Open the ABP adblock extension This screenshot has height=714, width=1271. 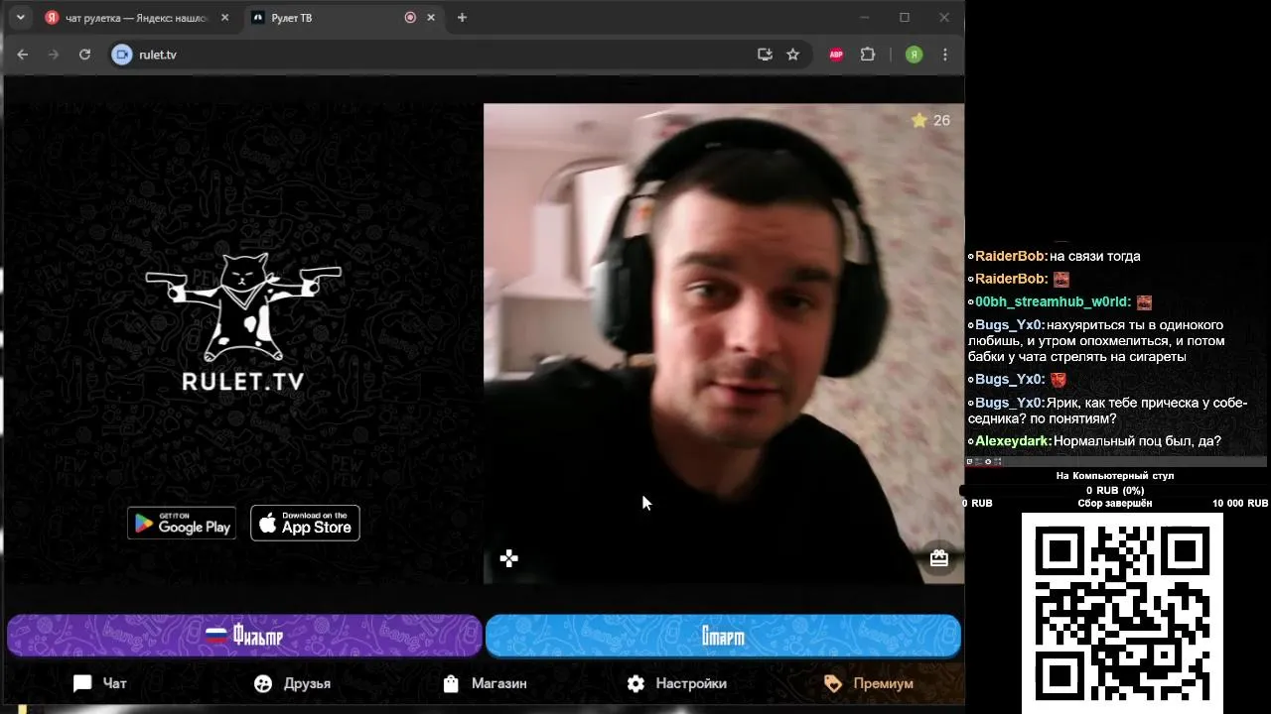[836, 55]
